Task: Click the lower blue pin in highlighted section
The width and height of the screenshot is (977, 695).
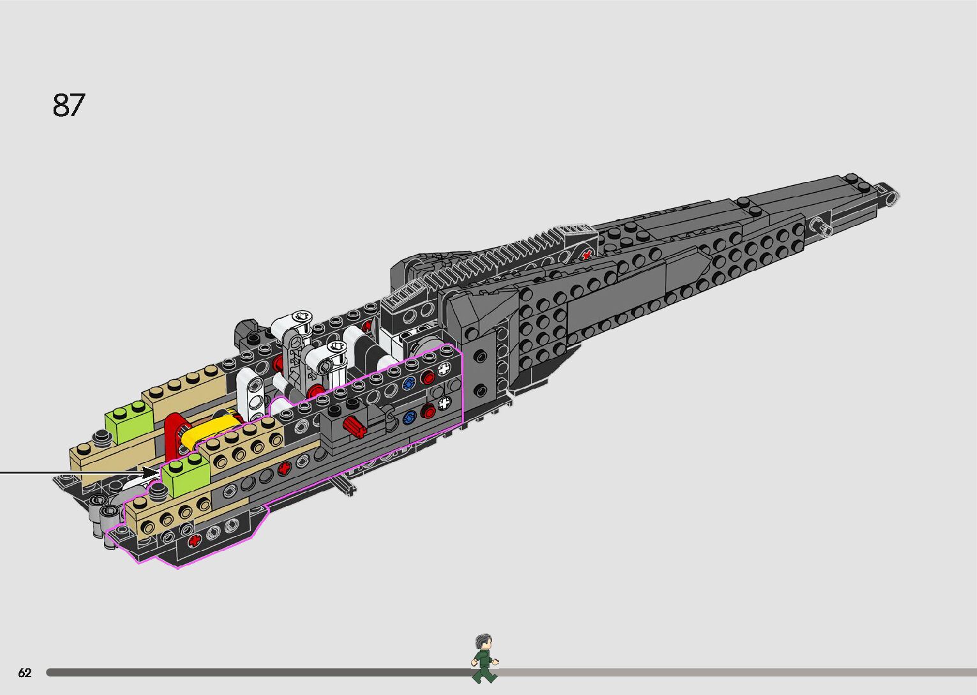Action: [408, 418]
